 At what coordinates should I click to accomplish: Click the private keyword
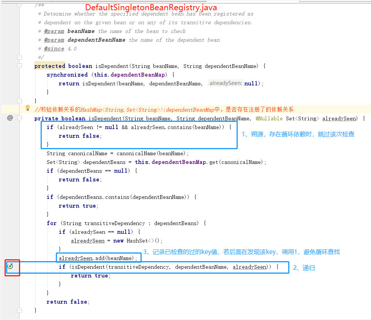point(46,118)
